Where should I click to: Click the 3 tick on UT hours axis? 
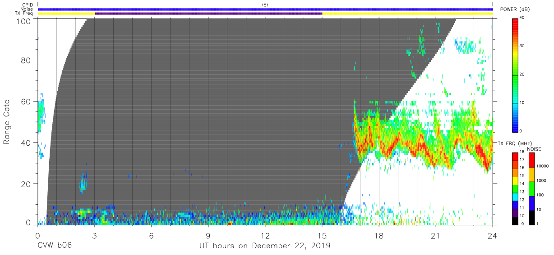point(95,235)
